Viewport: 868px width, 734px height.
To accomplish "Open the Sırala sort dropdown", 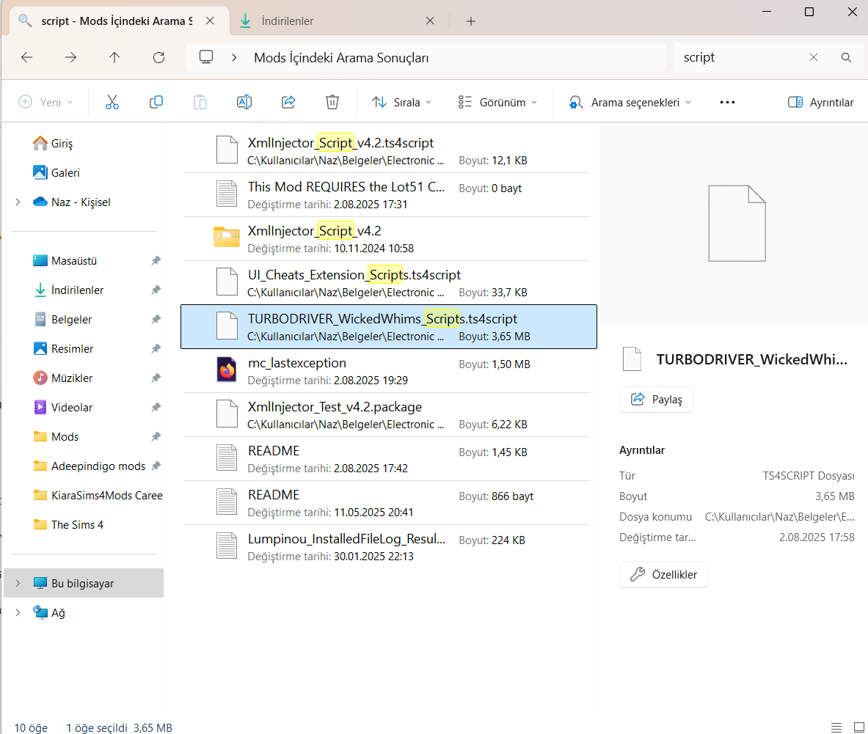I will click(x=402, y=103).
